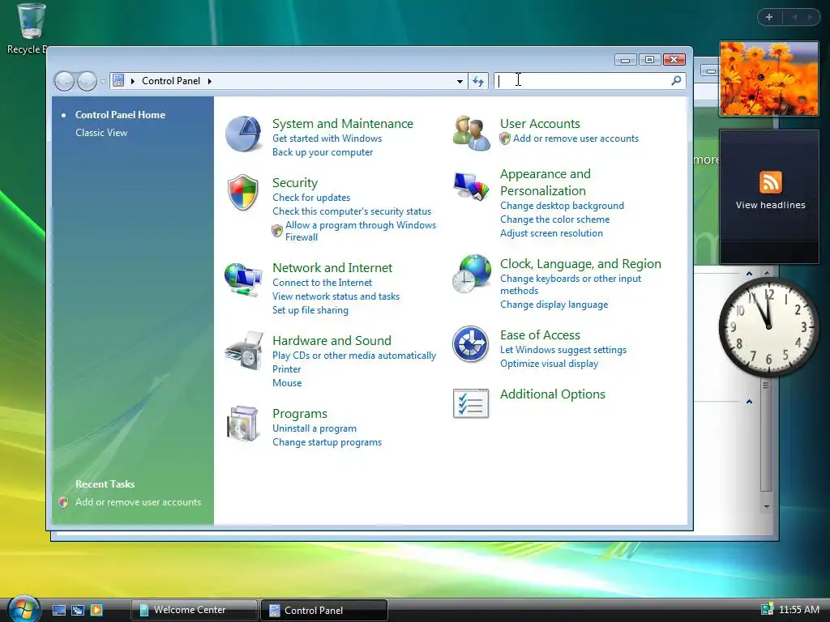Open the Programs category icon
The image size is (830, 622).
pos(243,424)
